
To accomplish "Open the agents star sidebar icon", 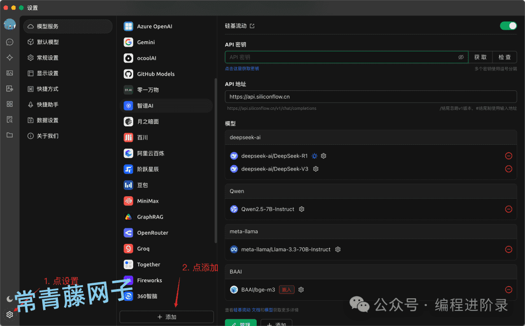I will (10, 57).
